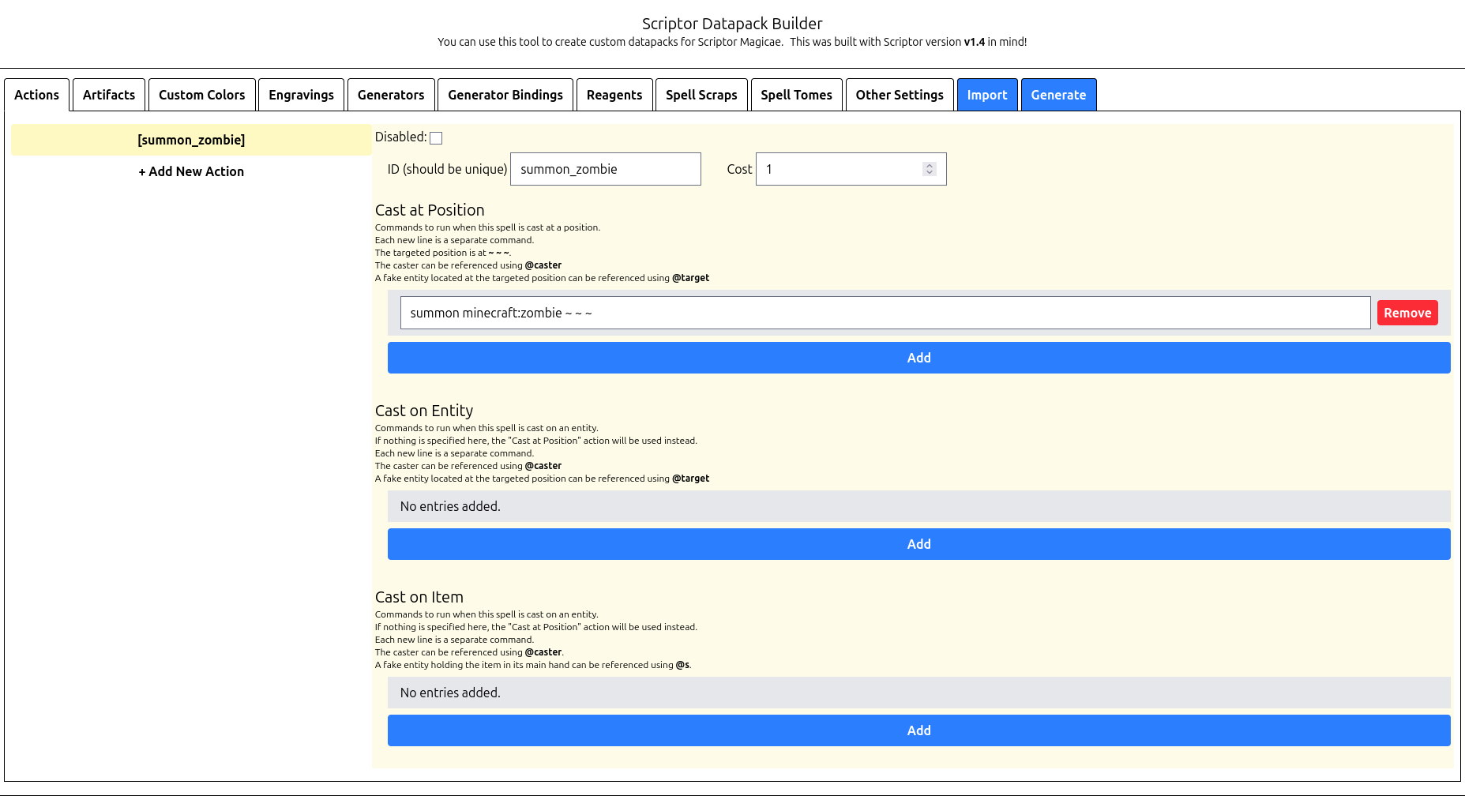This screenshot has height=811, width=1465.
Task: Click the Import button
Action: pos(987,95)
